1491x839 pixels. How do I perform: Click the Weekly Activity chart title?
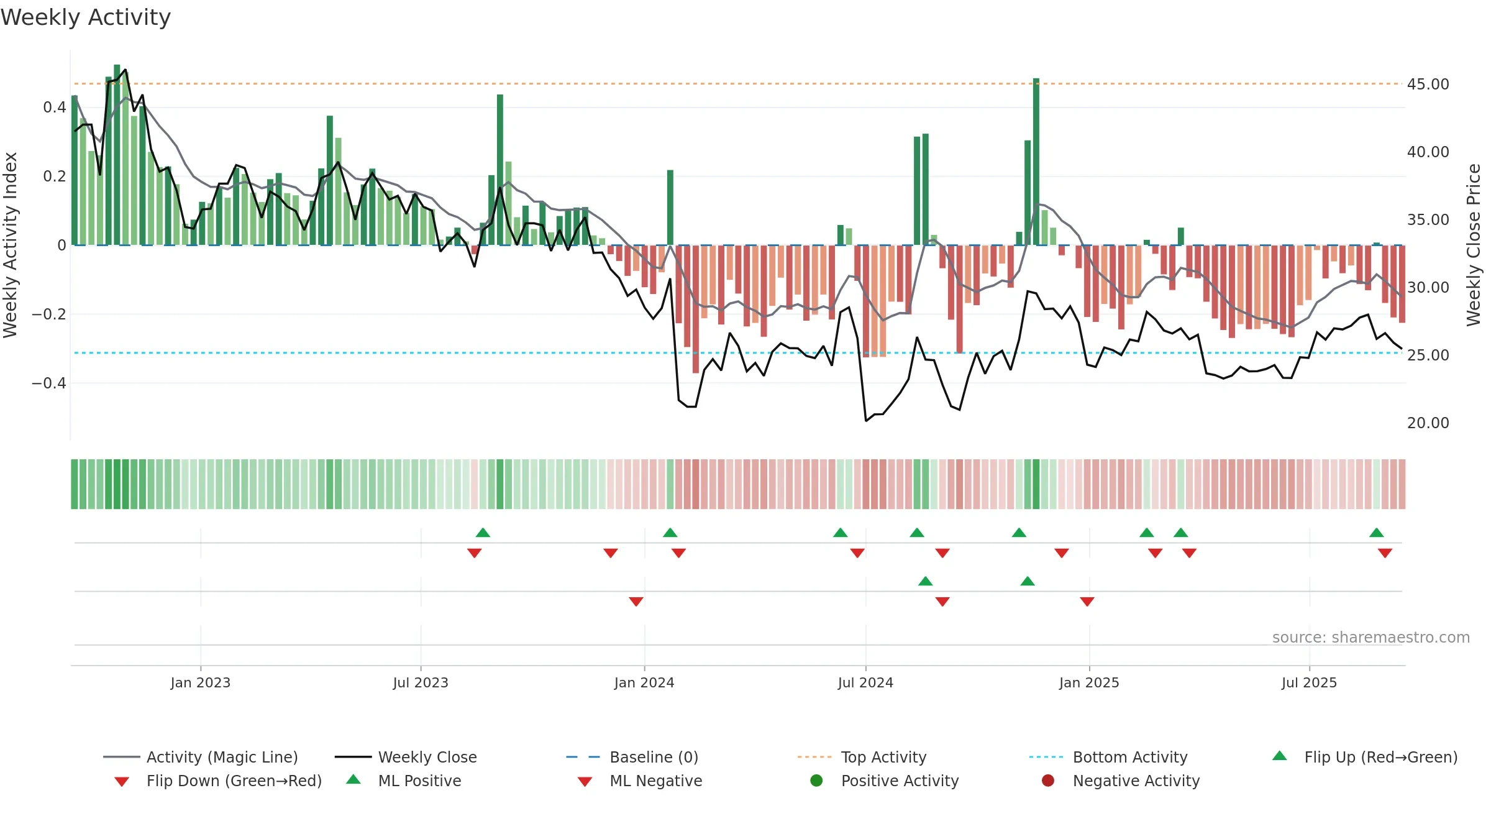[x=86, y=17]
